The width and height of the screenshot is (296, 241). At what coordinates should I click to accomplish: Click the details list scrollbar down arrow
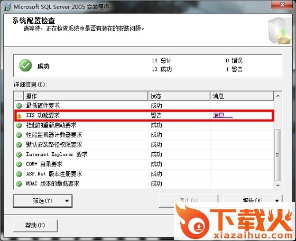point(278,186)
